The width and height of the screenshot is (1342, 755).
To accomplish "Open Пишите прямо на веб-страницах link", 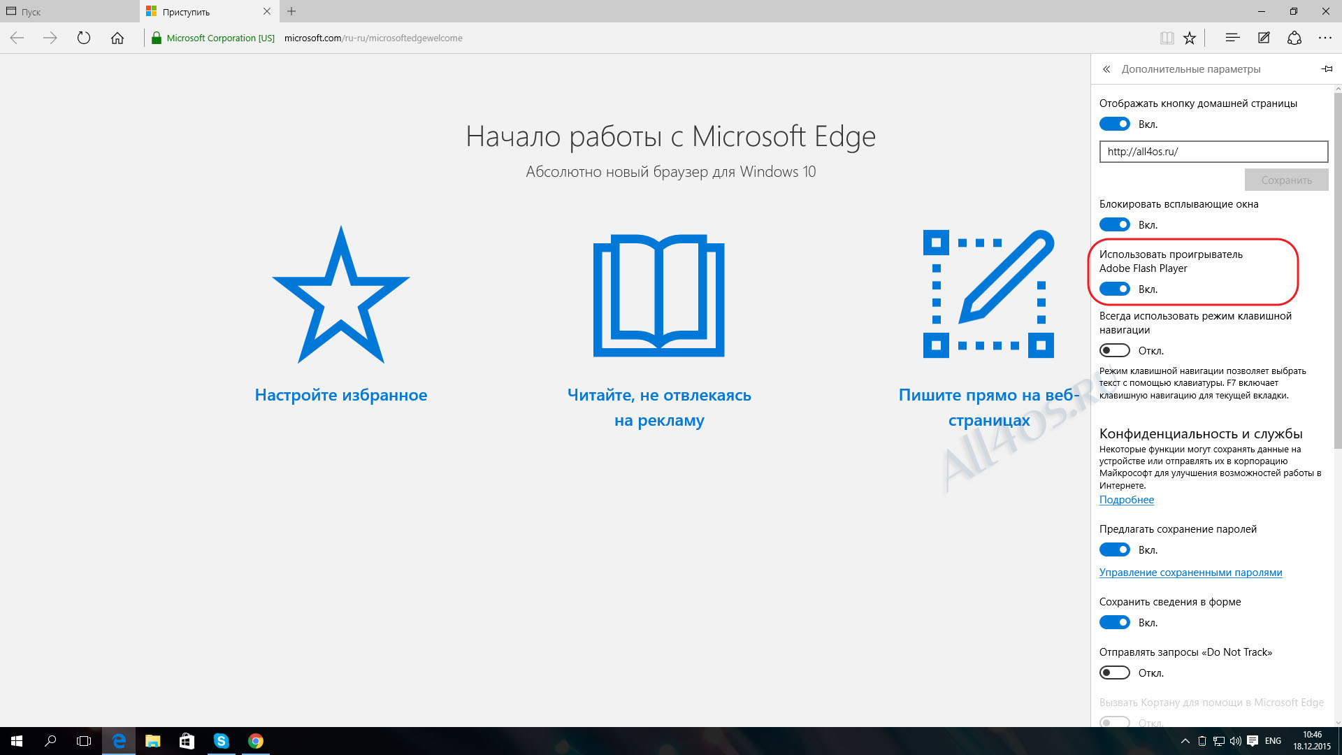I will 989,408.
